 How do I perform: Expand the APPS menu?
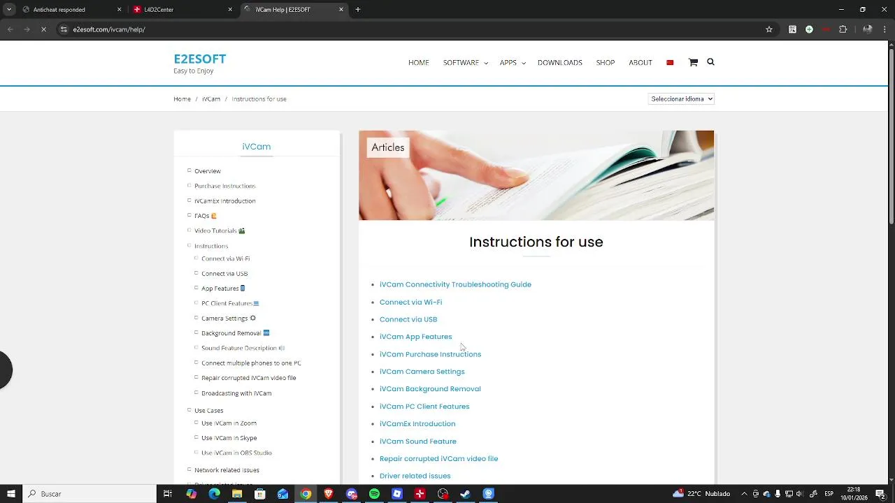[x=513, y=63]
